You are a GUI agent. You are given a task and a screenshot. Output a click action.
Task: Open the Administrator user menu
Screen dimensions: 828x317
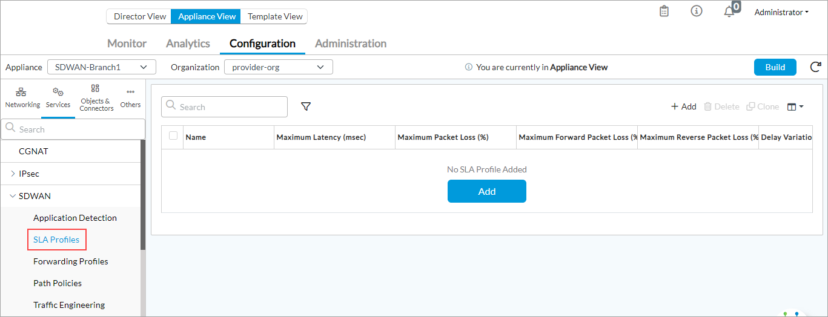[x=781, y=12]
